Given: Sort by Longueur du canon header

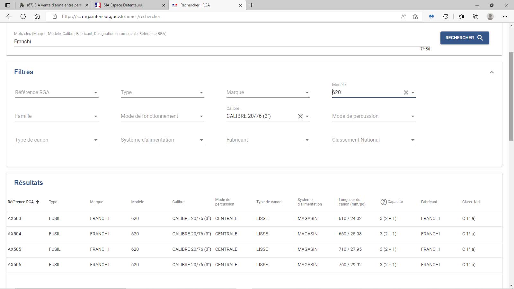Looking at the screenshot, I should click(352, 202).
